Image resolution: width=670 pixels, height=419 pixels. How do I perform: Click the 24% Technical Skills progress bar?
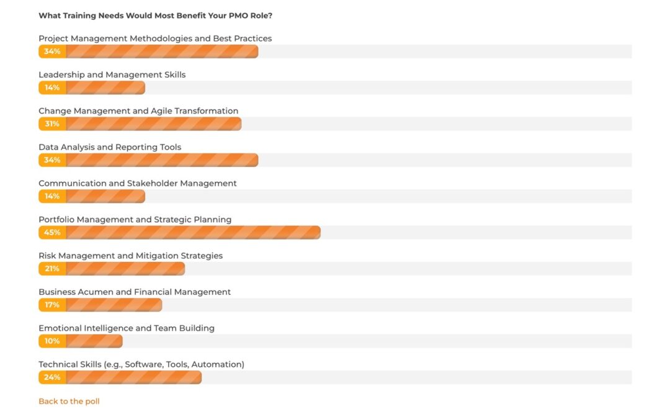click(120, 377)
